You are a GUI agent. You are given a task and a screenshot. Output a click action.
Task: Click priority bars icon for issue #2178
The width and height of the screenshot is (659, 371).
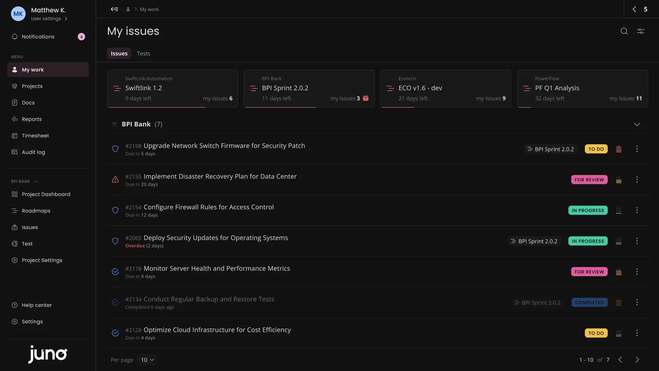(x=619, y=272)
